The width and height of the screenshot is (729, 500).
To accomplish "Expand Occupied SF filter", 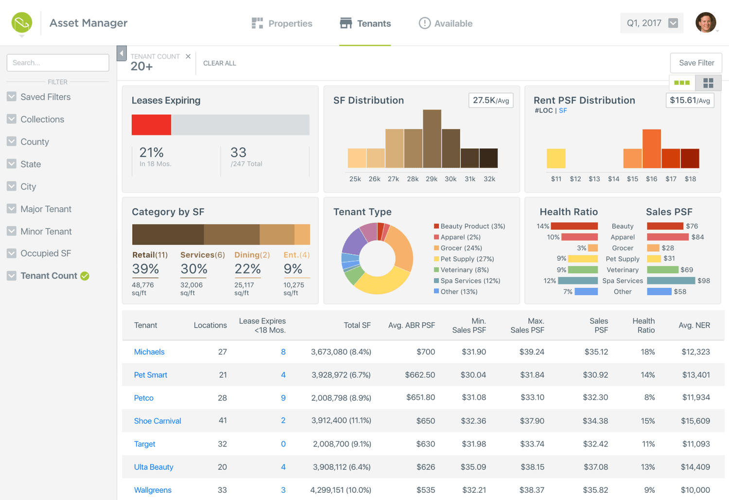I will click(39, 253).
